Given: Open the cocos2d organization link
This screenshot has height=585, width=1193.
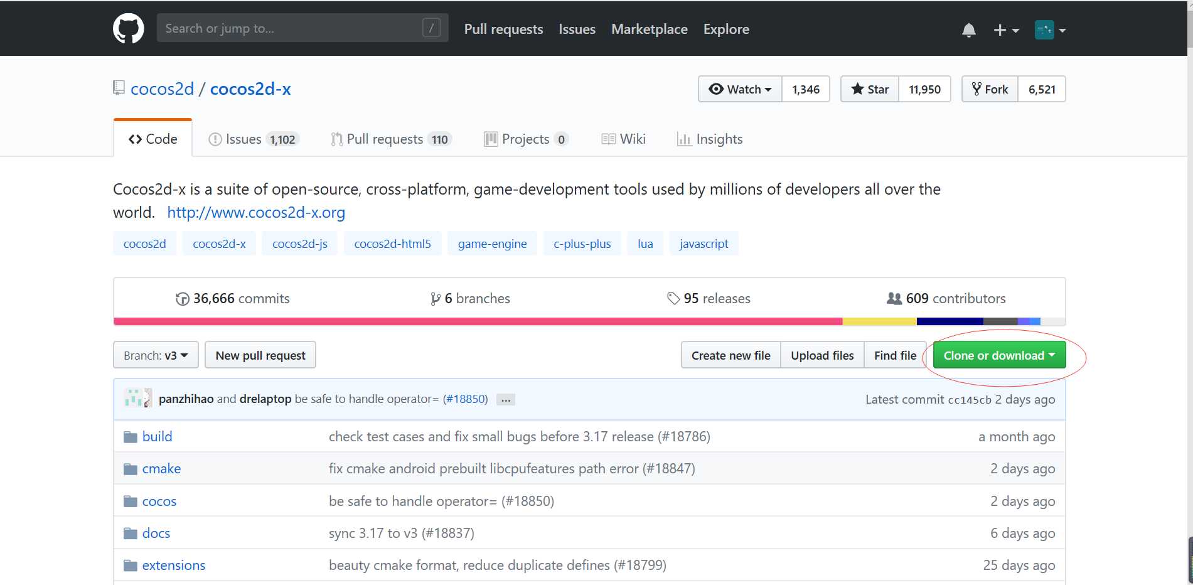Looking at the screenshot, I should (x=162, y=89).
